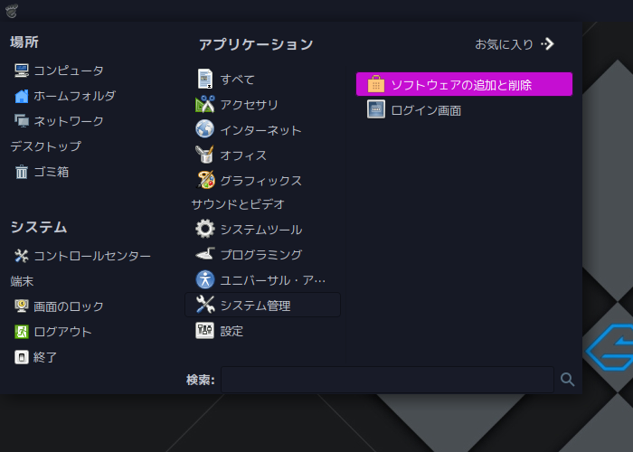The height and width of the screenshot is (452, 633).
Task: Click the ログアウト green exit icon
Action: tap(22, 332)
